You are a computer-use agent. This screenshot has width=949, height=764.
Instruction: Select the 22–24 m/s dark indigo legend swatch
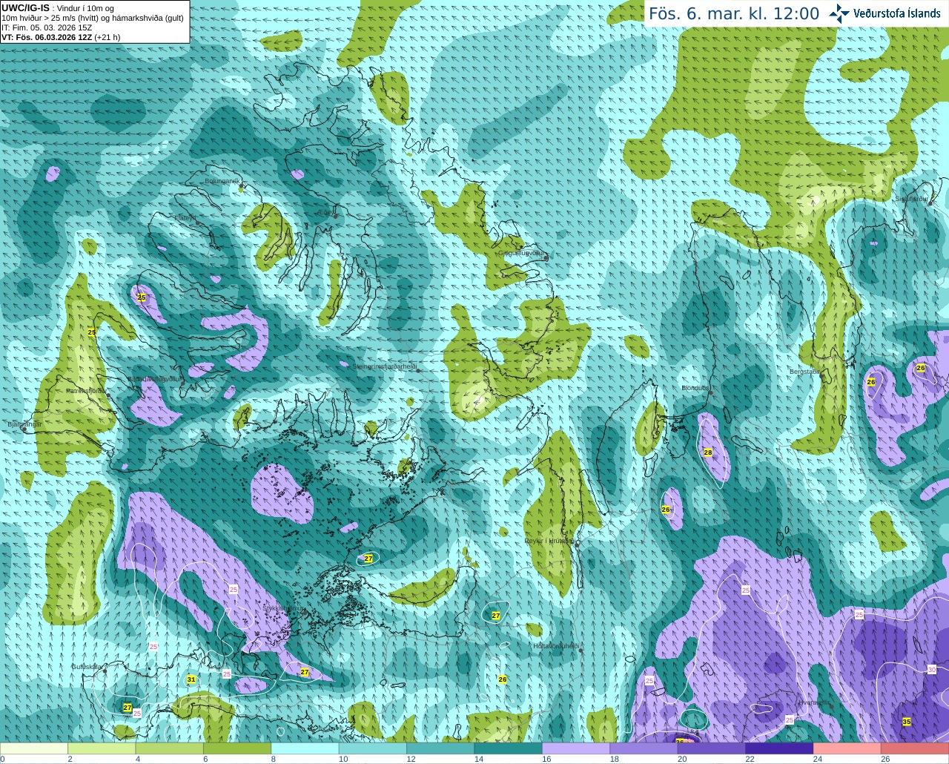click(780, 748)
